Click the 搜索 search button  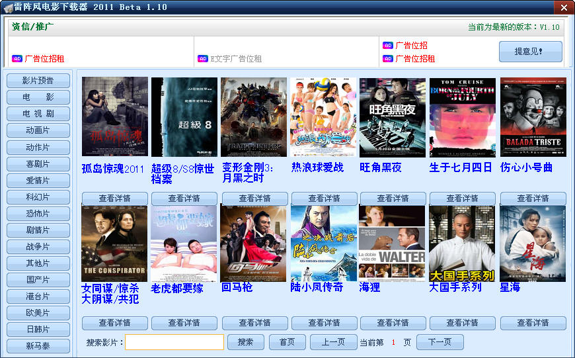pyautogui.click(x=245, y=342)
